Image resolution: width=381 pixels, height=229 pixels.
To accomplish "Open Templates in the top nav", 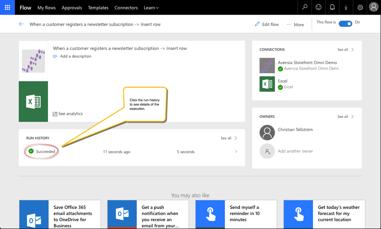I will (x=98, y=8).
